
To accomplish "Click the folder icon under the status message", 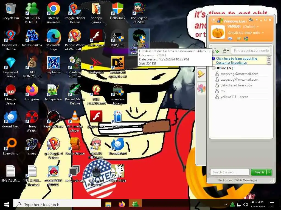I will [x=239, y=39].
